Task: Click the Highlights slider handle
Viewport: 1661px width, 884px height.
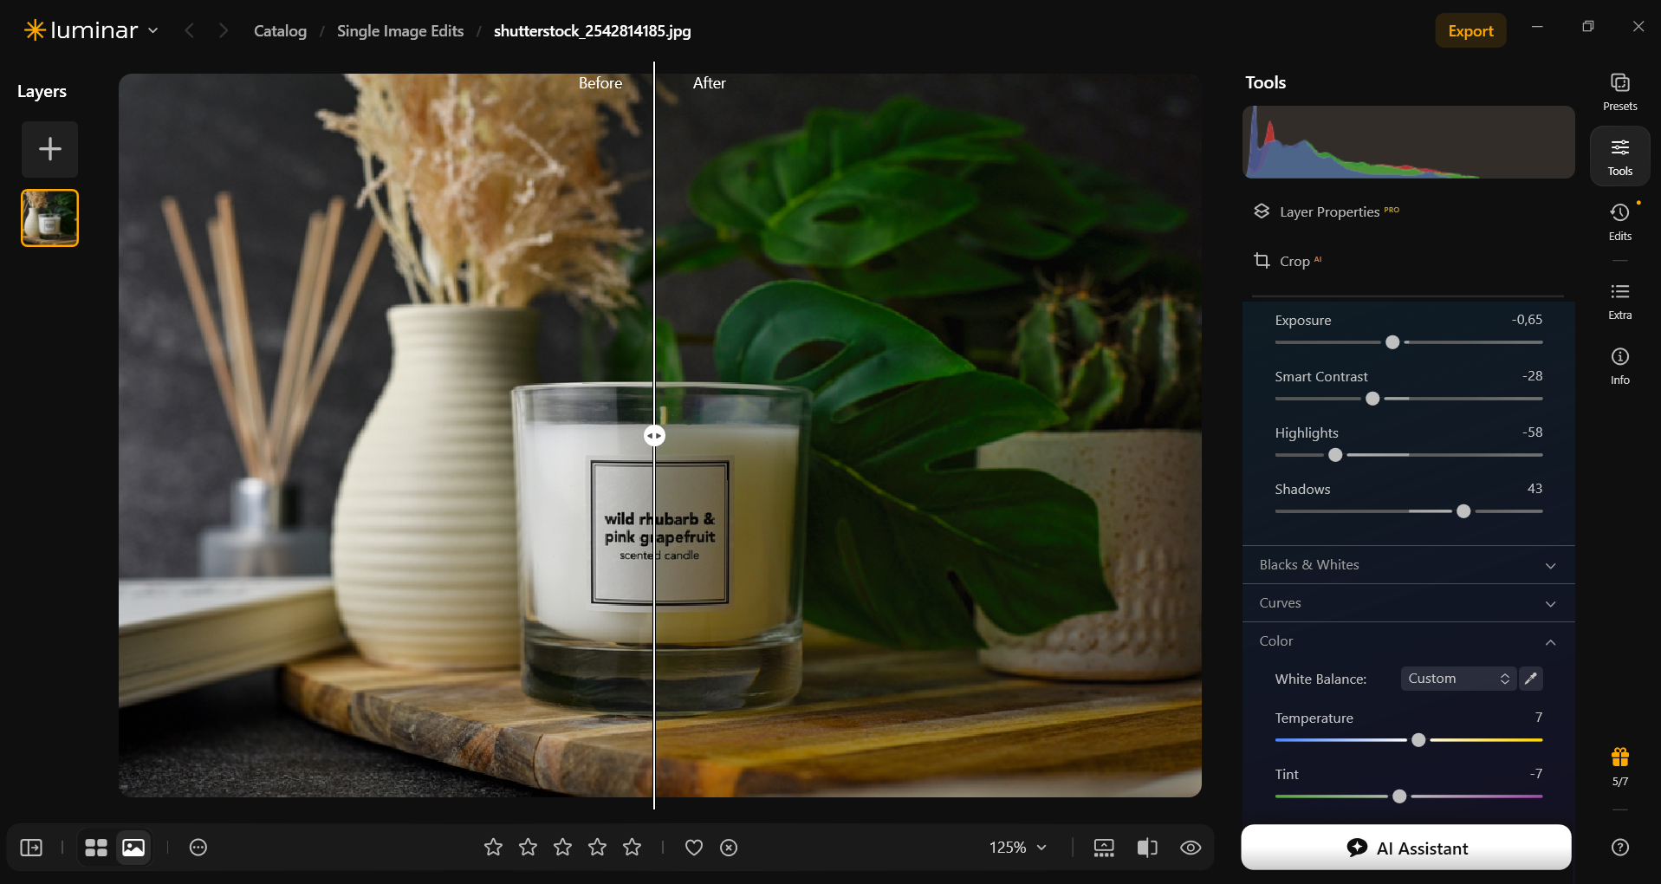Action: coord(1335,455)
